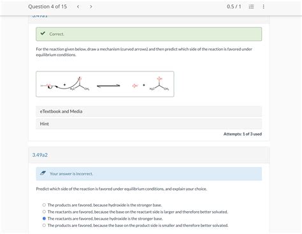Open the 3.49a2 question part header
The width and height of the screenshot is (302, 234).
tap(149, 155)
